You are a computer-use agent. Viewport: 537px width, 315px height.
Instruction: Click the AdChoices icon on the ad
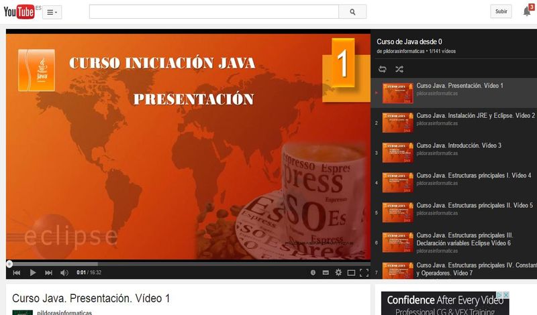point(500,294)
